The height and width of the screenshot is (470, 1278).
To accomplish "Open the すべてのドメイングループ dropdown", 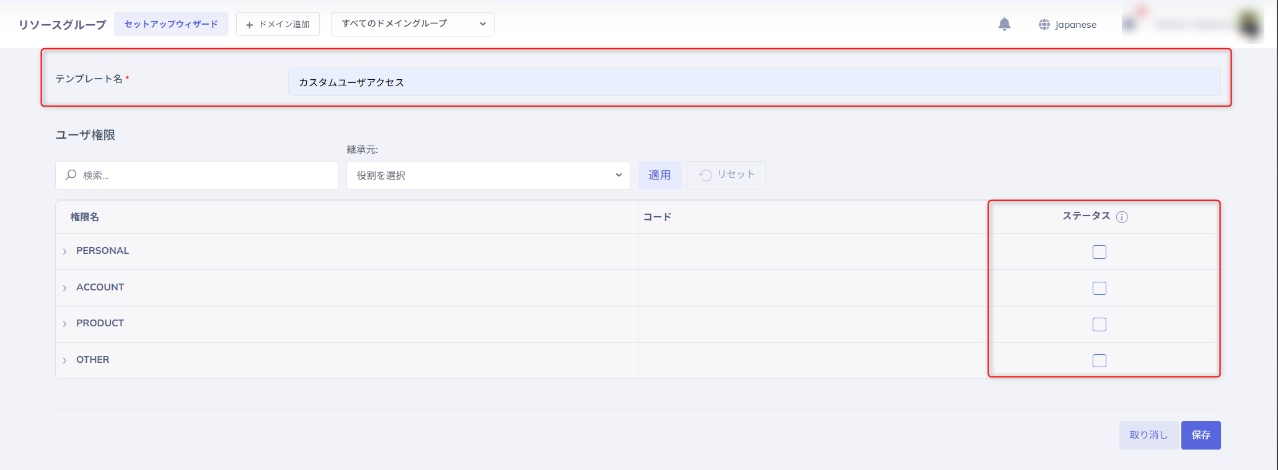I will click(x=412, y=24).
